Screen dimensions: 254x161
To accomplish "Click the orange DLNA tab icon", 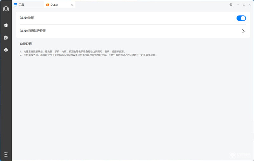I will coord(47,5).
